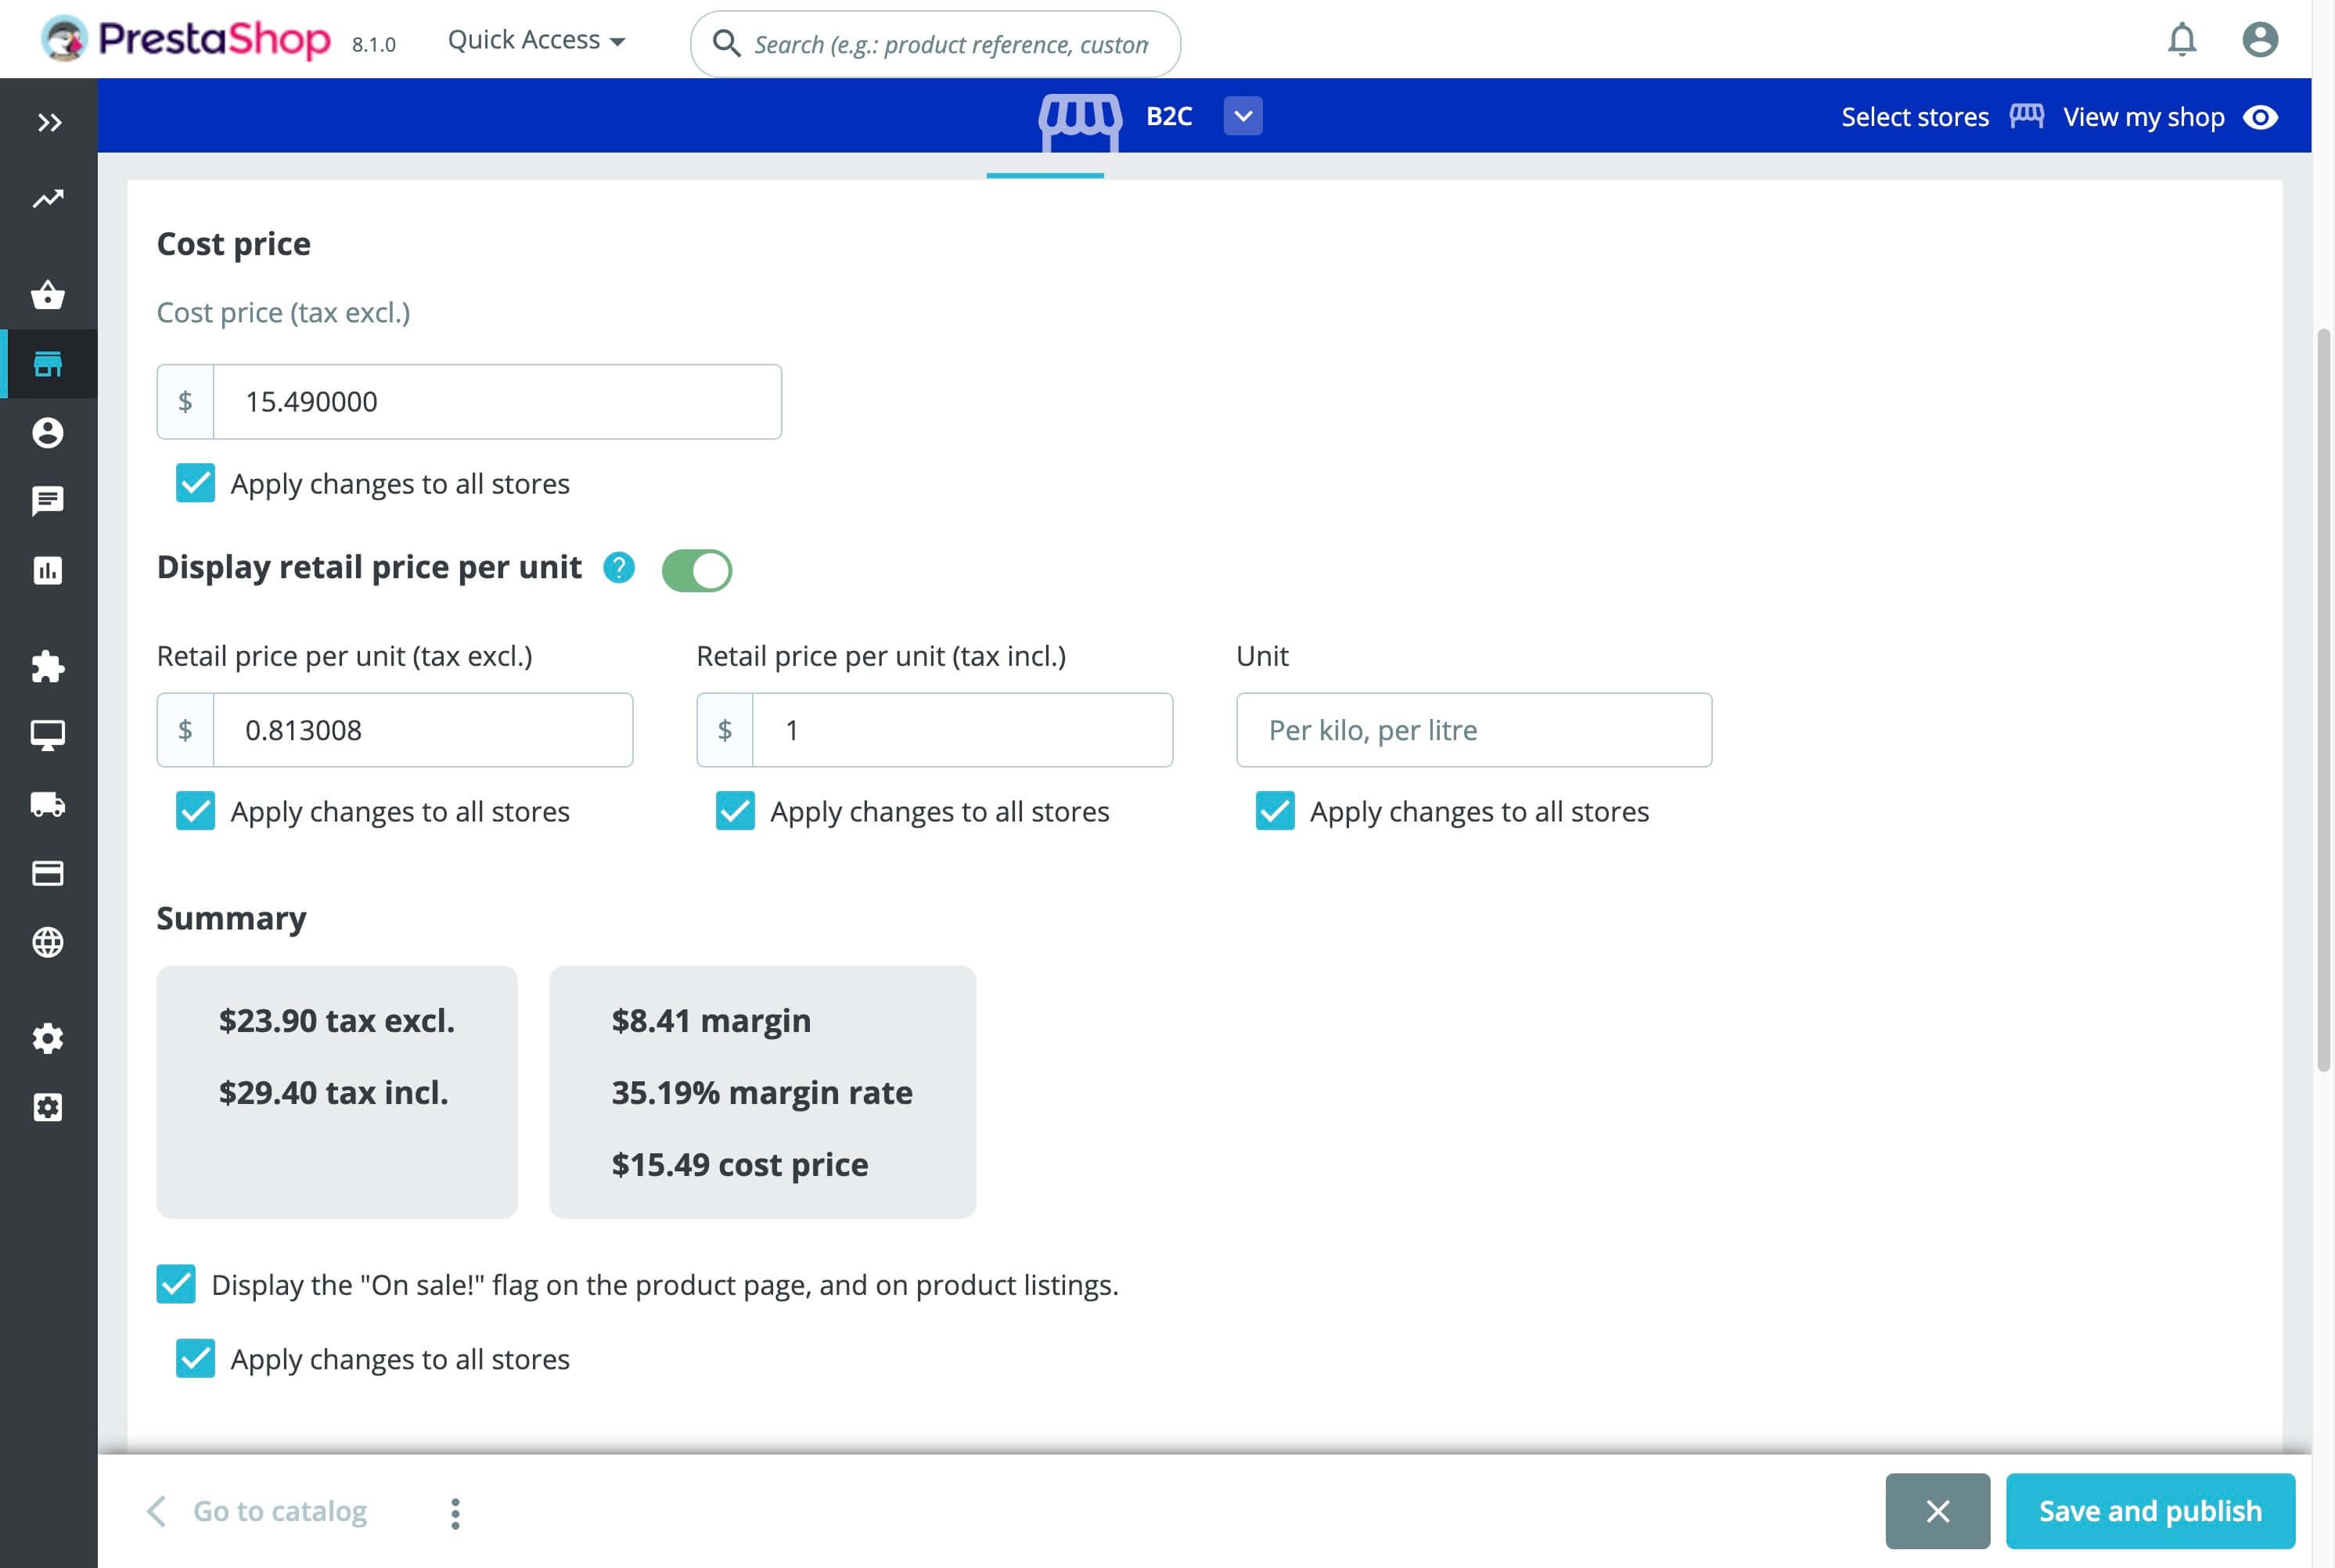Click the PrestaShop logo
This screenshot has width=2335, height=1568.
tap(185, 40)
